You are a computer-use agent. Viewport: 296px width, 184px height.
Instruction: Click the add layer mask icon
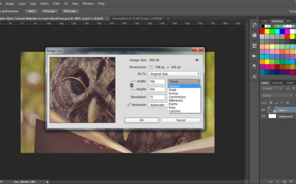tap(284, 182)
